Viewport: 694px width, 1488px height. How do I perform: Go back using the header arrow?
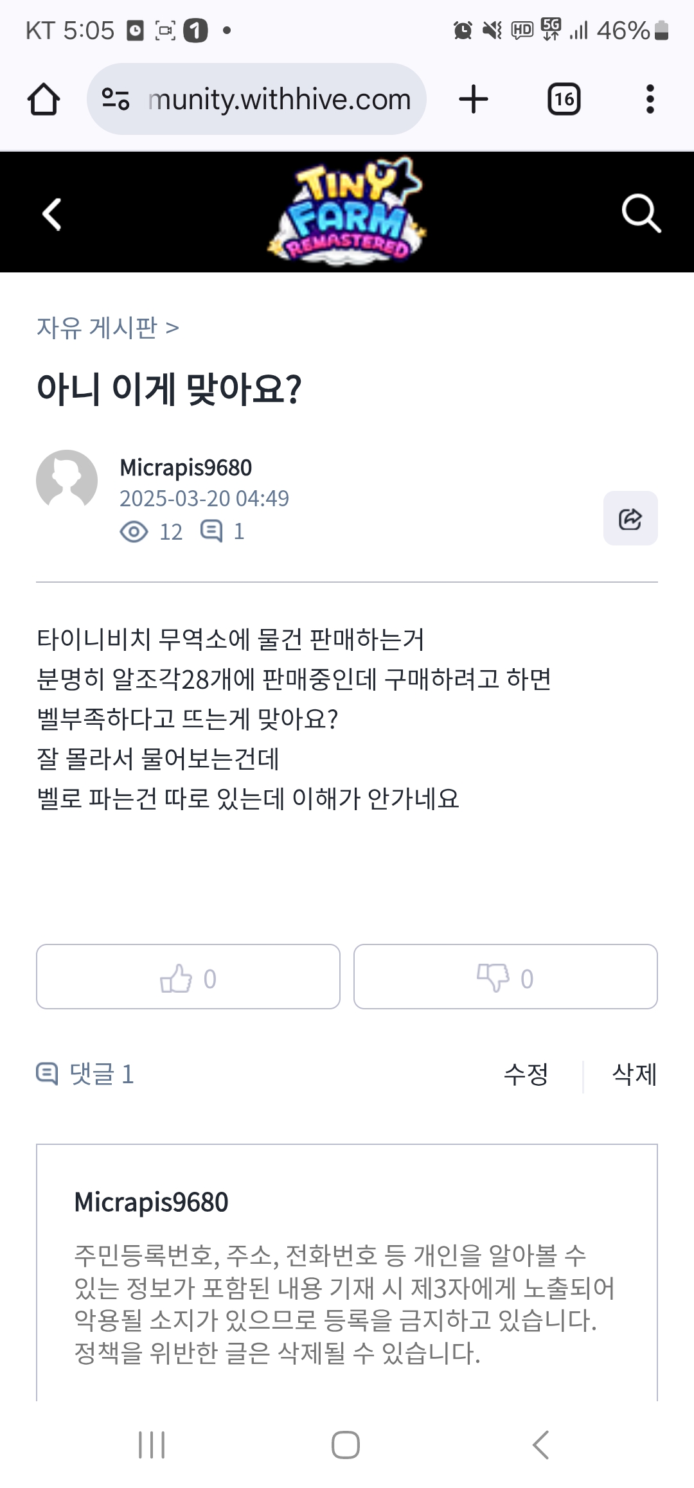[52, 213]
